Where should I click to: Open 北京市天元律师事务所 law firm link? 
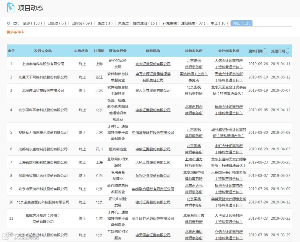pyautogui.click(x=194, y=189)
